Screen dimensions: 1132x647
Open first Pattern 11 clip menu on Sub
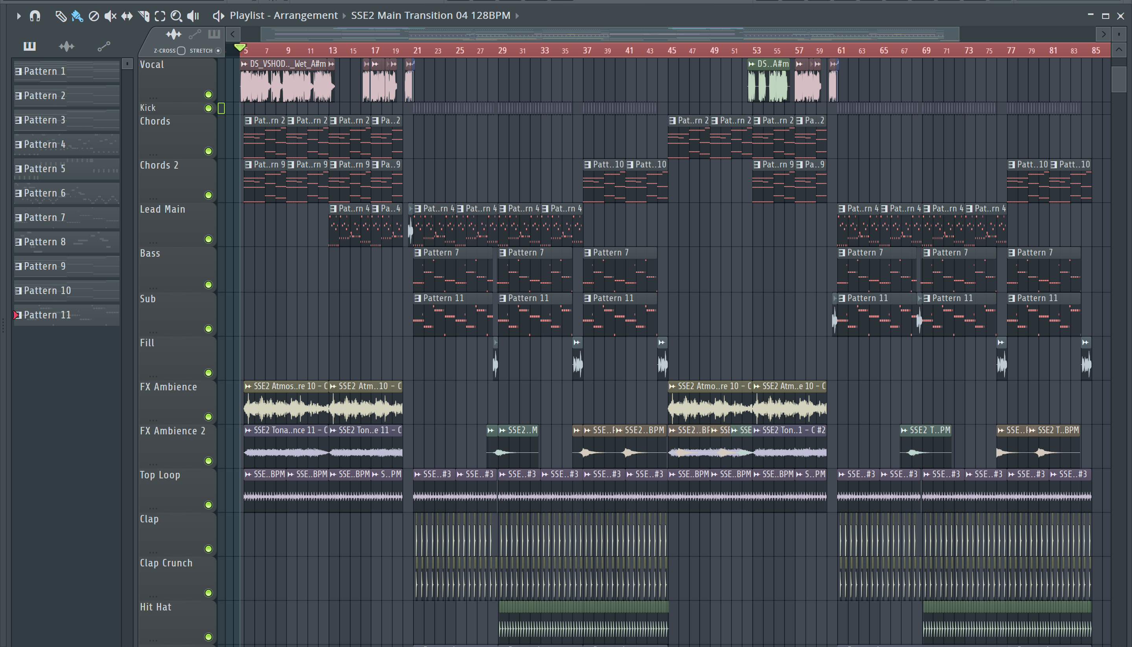click(x=417, y=299)
